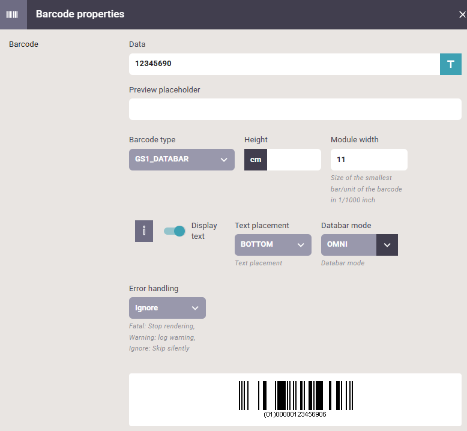Open the Databar mode OMNI dropdown
The height and width of the screenshot is (431, 467).
[x=359, y=244]
